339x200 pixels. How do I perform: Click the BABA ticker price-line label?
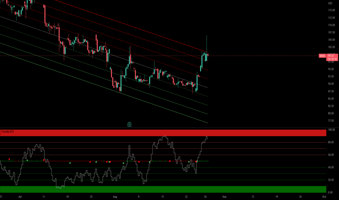tap(322, 56)
